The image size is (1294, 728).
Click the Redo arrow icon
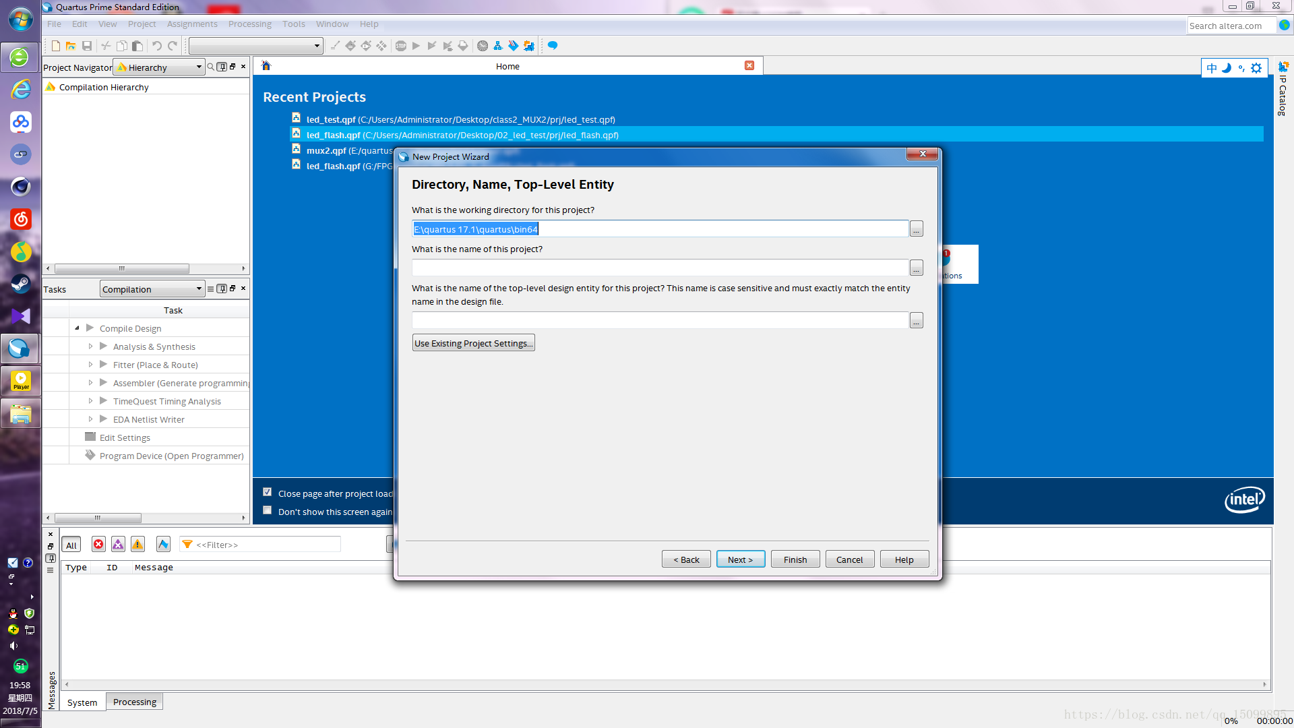(173, 46)
